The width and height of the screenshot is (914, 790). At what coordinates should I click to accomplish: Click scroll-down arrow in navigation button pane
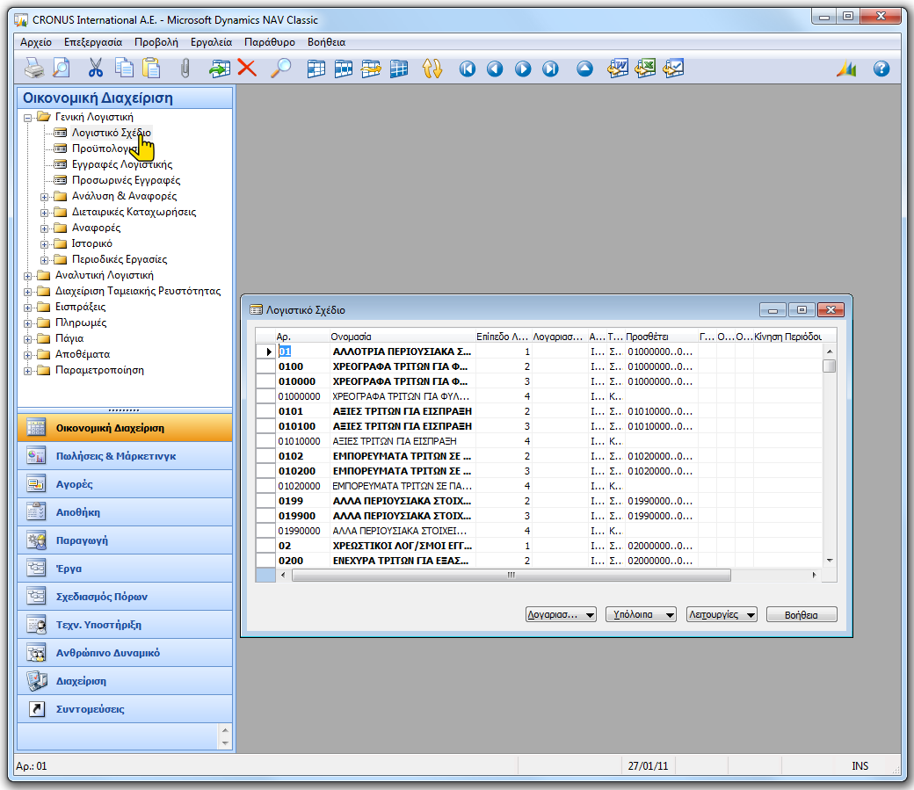pyautogui.click(x=225, y=743)
